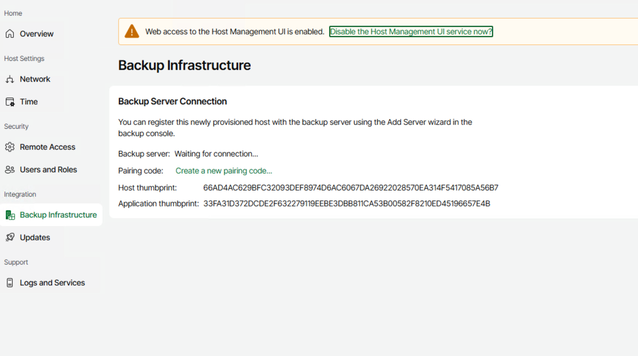Viewport: 638px width, 356px height.
Task: Select the Updates menu label
Action: click(35, 238)
